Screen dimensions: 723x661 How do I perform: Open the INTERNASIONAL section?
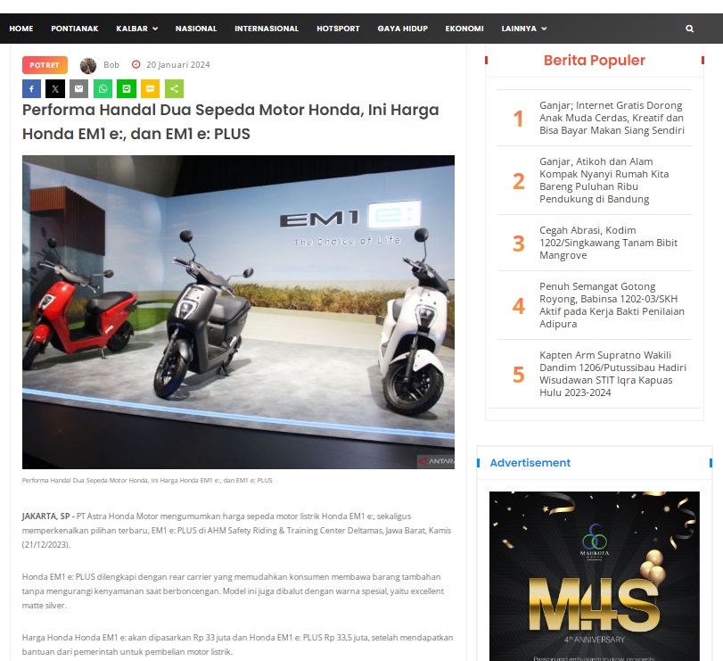(267, 29)
